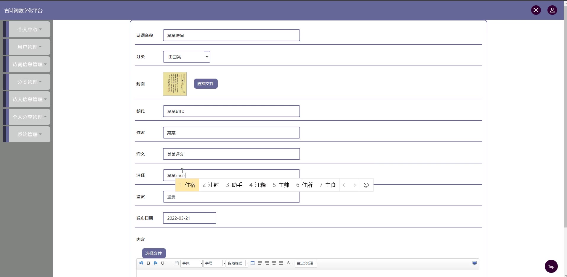
Task: Select IME candidate 5 主帅
Action: (x=281, y=185)
